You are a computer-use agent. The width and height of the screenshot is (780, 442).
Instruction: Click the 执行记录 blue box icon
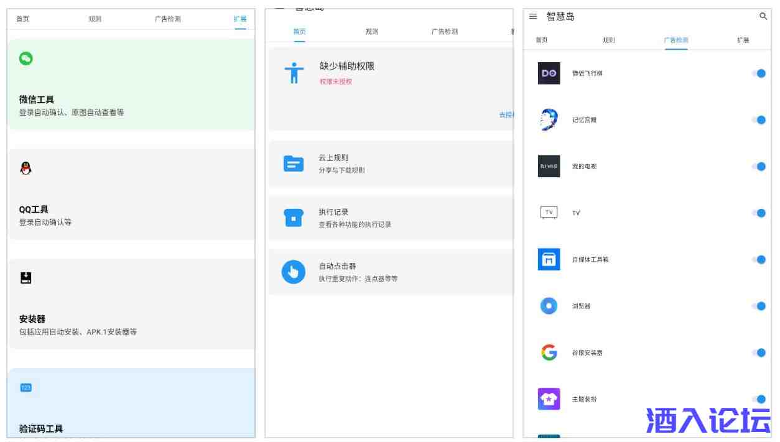point(294,218)
